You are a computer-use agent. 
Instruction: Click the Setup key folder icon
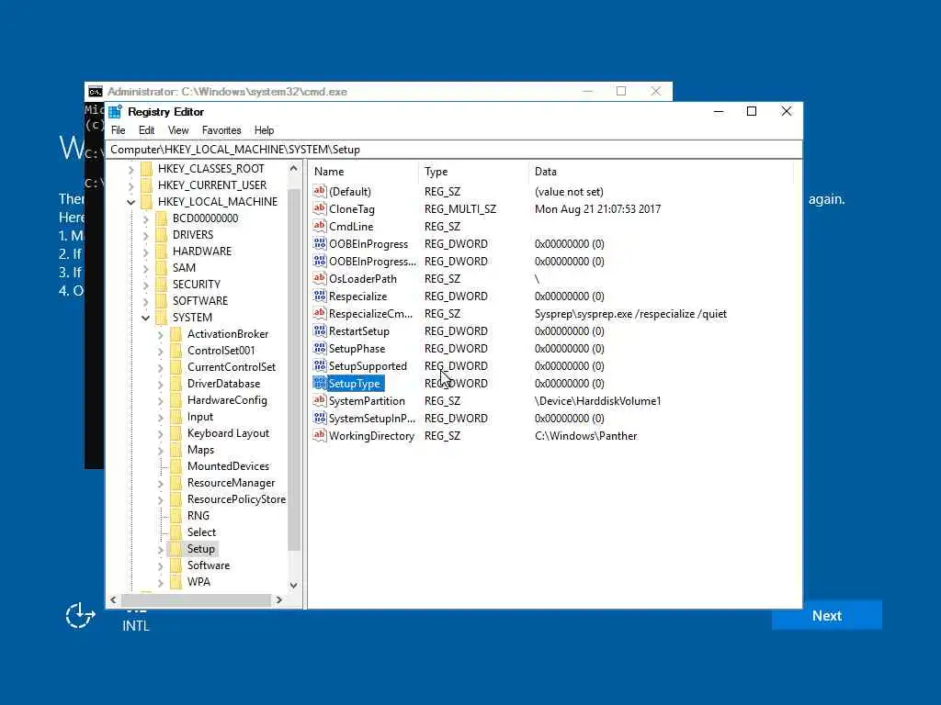(x=176, y=549)
